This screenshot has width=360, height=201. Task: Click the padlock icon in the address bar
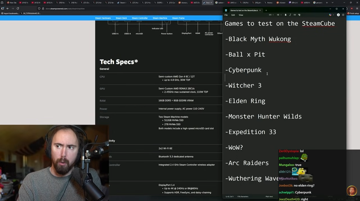pyautogui.click(x=43, y=9)
